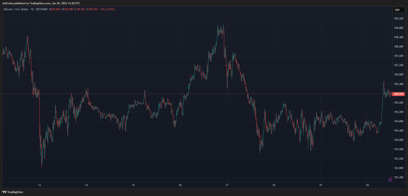
Task: Click the TradingView logo in bottom-left corner
Action: (x=13, y=192)
